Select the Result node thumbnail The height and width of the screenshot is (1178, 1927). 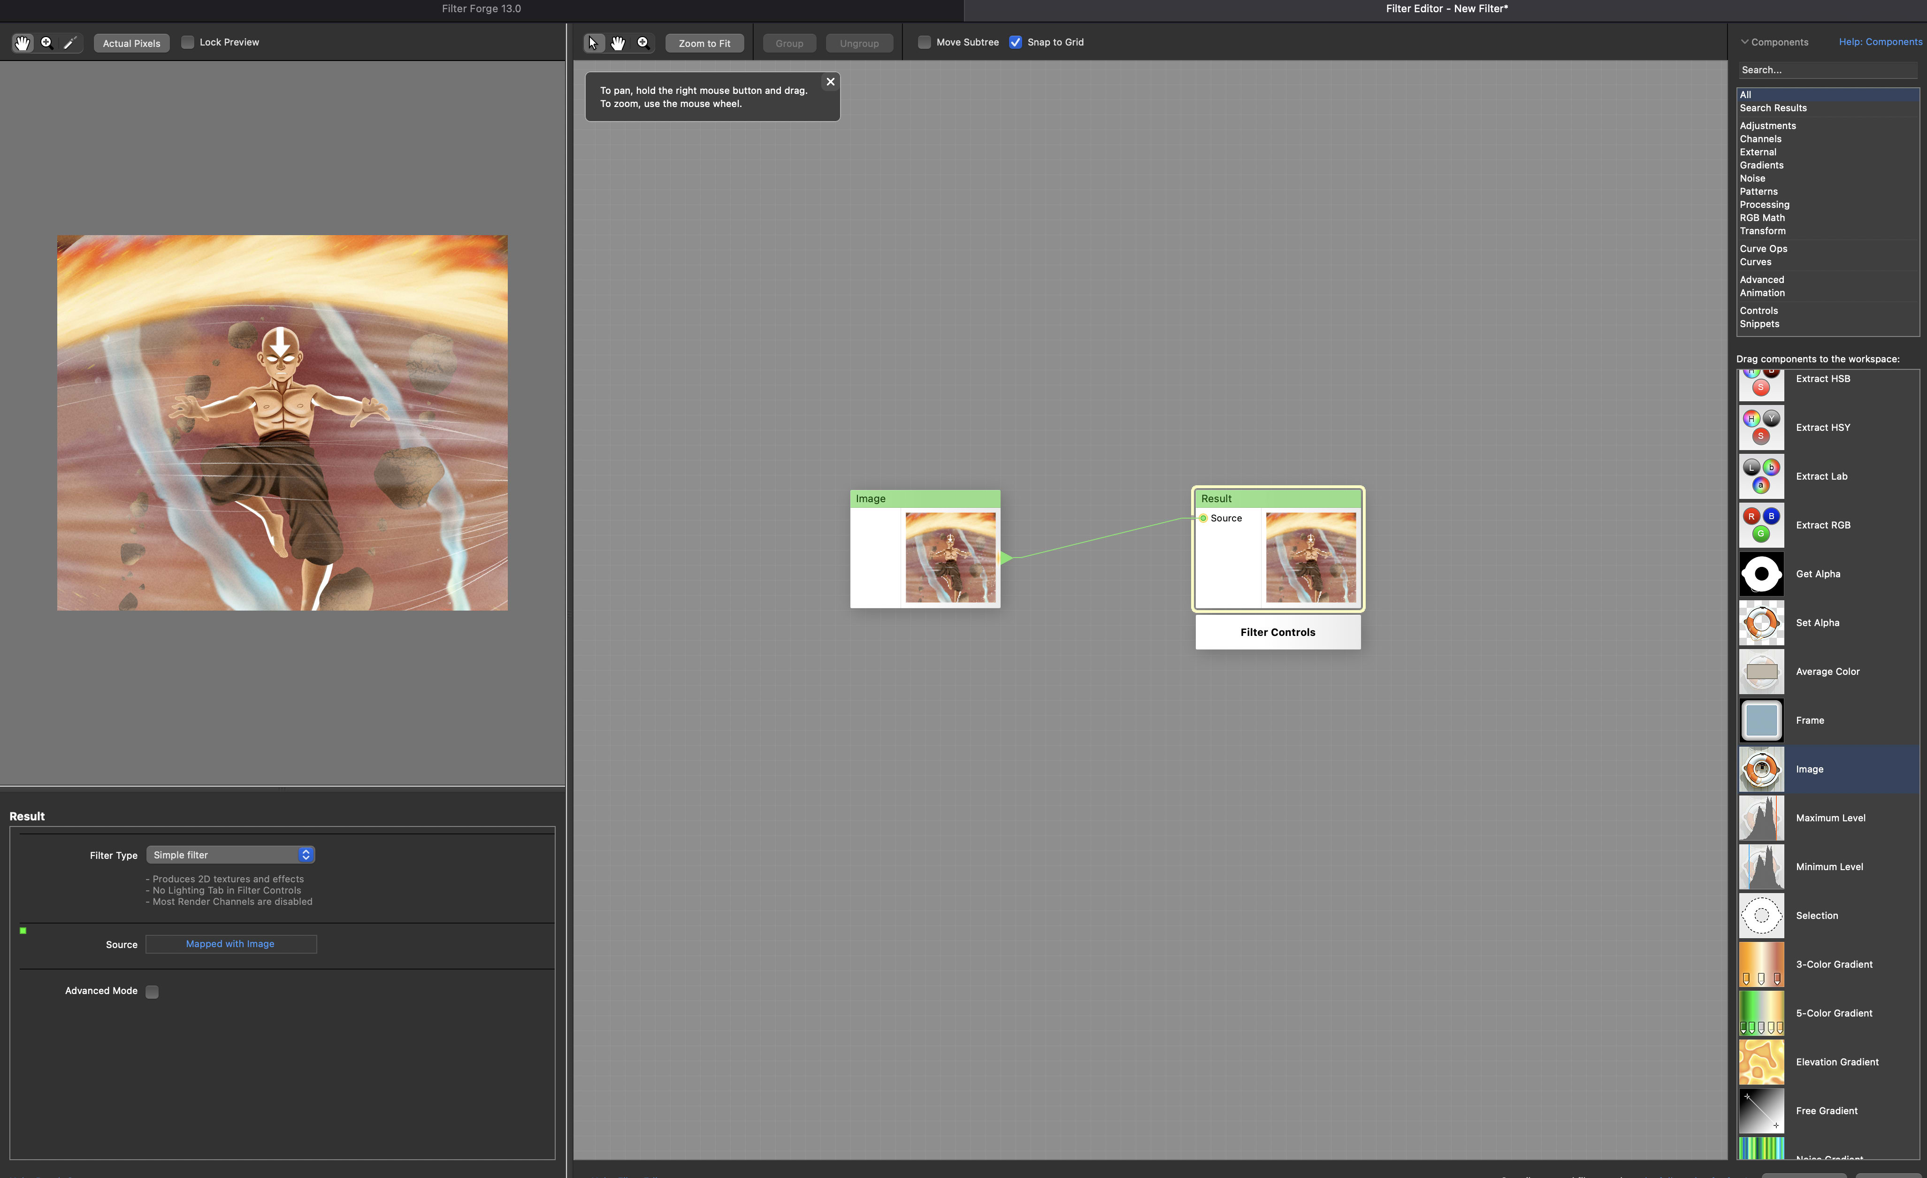tap(1311, 558)
